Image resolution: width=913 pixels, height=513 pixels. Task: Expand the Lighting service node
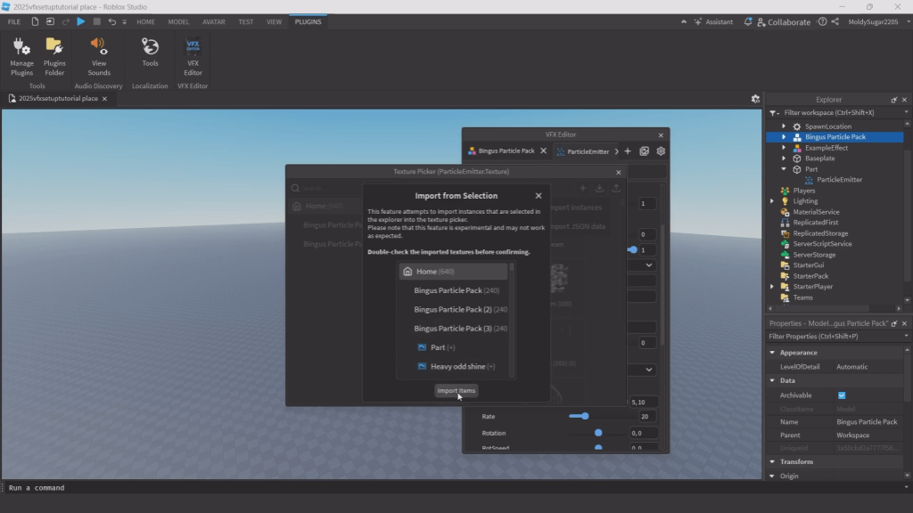(x=772, y=201)
